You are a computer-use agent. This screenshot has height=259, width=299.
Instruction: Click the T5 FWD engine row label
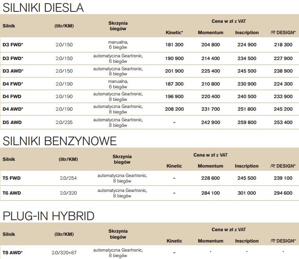click(x=12, y=178)
